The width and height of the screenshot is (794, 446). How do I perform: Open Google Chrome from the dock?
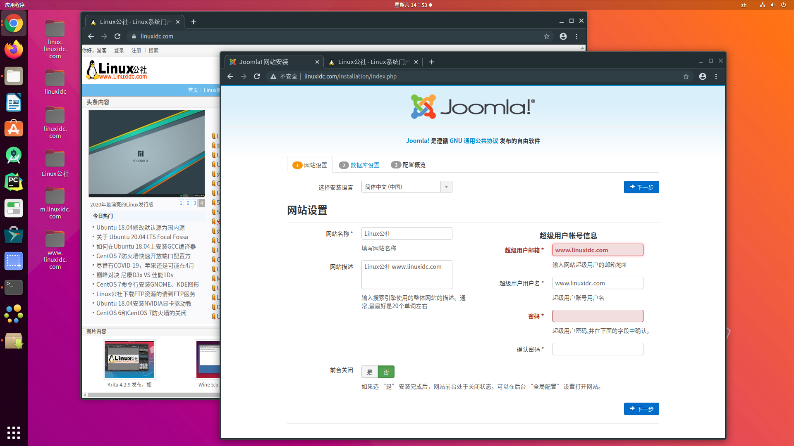coord(14,24)
